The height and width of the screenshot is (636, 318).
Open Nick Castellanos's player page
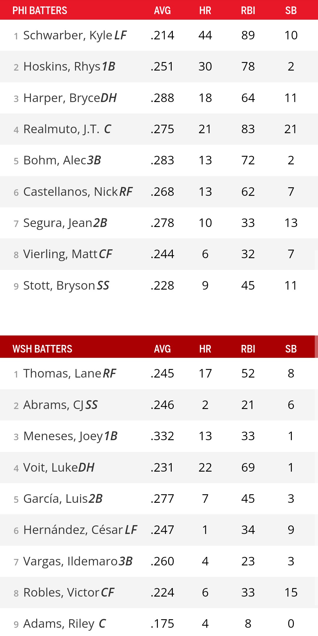pyautogui.click(x=70, y=192)
